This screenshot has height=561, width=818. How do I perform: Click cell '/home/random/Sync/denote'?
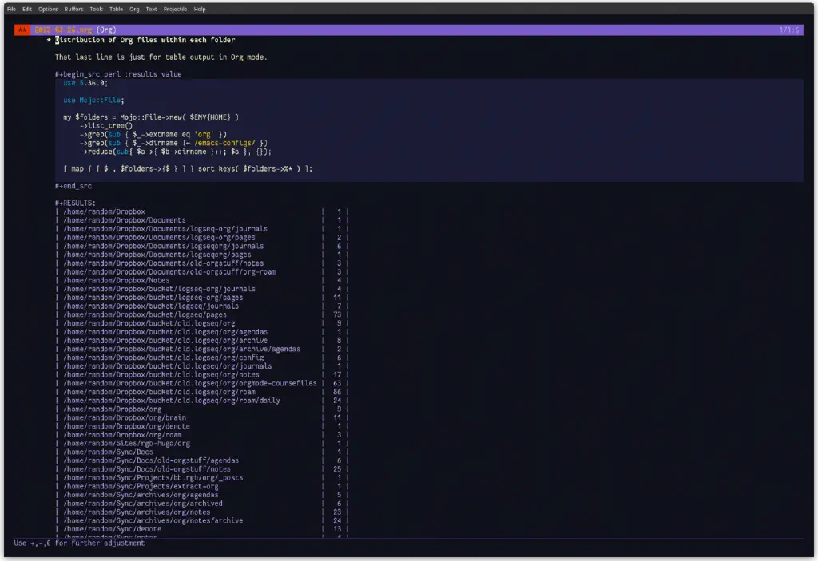point(112,529)
